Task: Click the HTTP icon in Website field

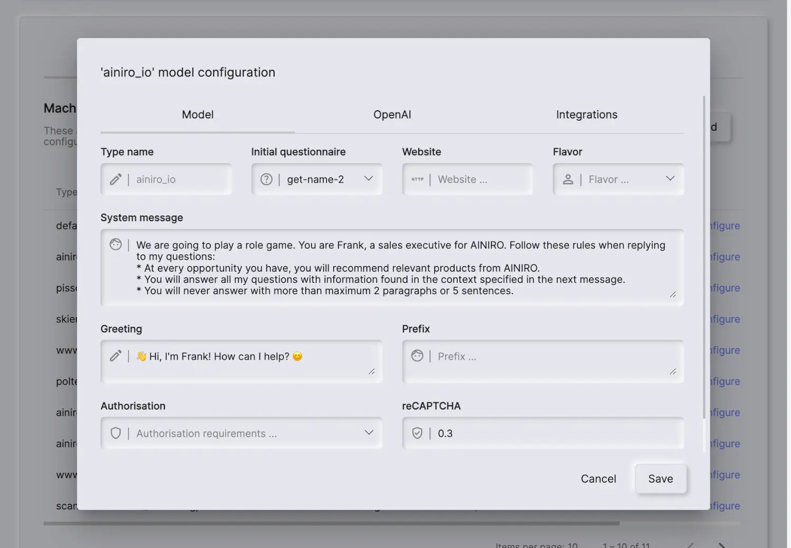Action: tap(417, 179)
